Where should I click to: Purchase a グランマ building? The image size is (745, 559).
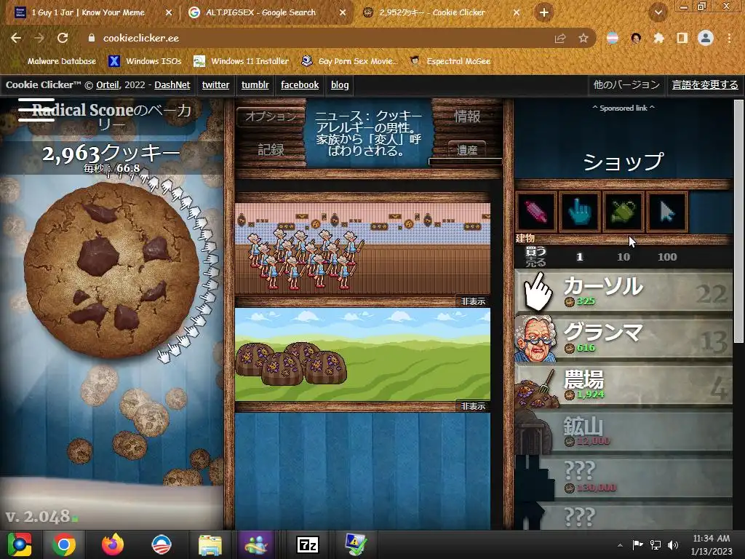(x=624, y=338)
